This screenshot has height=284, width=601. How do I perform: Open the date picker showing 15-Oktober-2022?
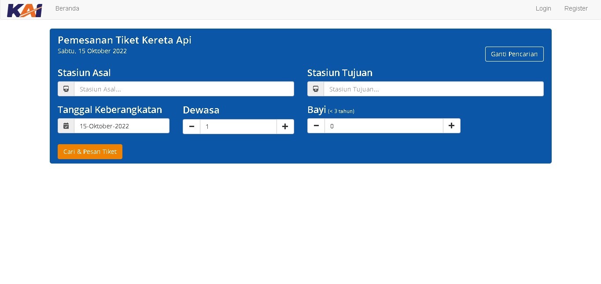click(x=122, y=126)
